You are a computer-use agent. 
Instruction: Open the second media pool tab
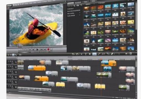point(78,3)
